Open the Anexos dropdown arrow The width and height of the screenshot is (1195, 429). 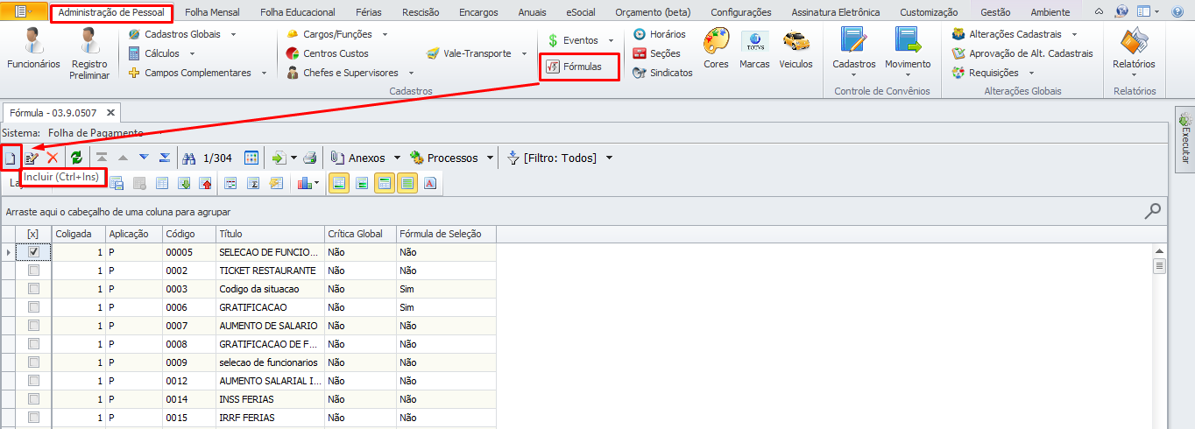(397, 158)
